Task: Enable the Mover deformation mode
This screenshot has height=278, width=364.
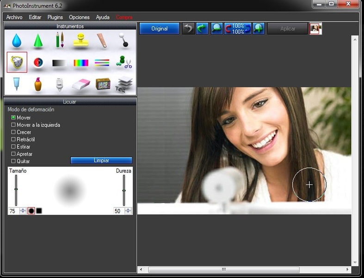Action: tap(13, 118)
